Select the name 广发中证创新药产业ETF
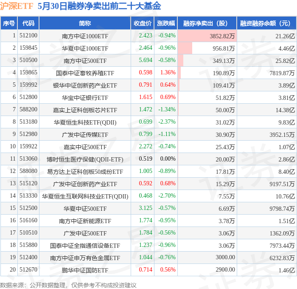This screenshot has width=297, height=289. point(85,184)
